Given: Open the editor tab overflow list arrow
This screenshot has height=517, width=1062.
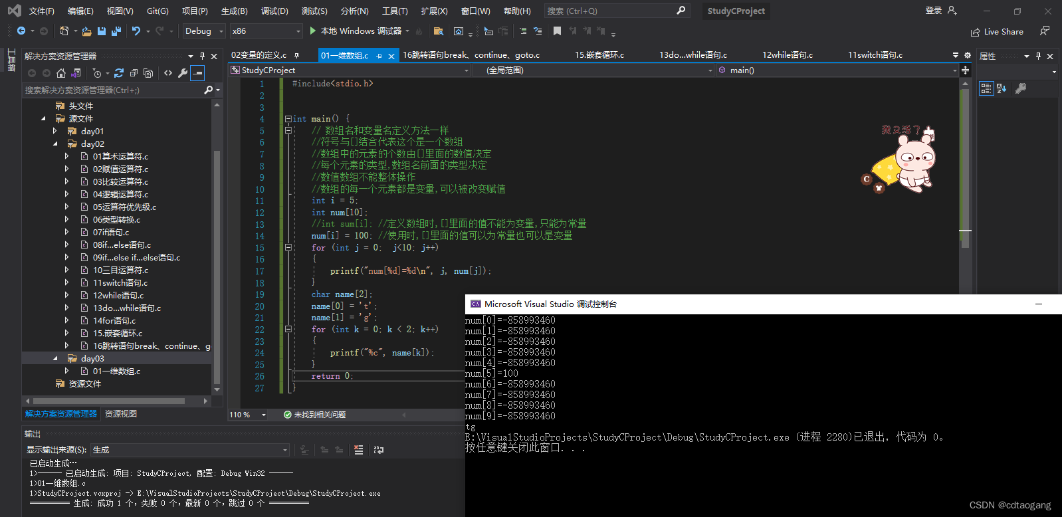Looking at the screenshot, I should tap(956, 55).
